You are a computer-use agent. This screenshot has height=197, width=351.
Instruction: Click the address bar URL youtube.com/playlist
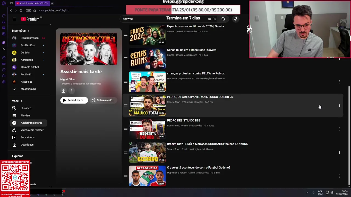53,10
